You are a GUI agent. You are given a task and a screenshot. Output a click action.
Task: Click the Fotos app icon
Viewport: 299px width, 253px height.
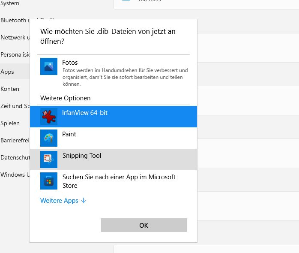pyautogui.click(x=49, y=66)
